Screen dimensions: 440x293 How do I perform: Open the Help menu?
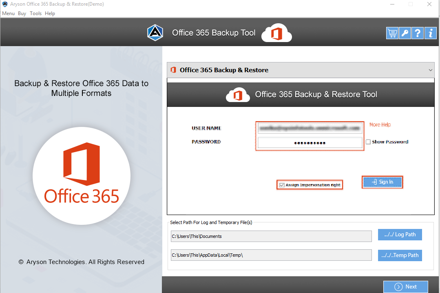coord(50,13)
